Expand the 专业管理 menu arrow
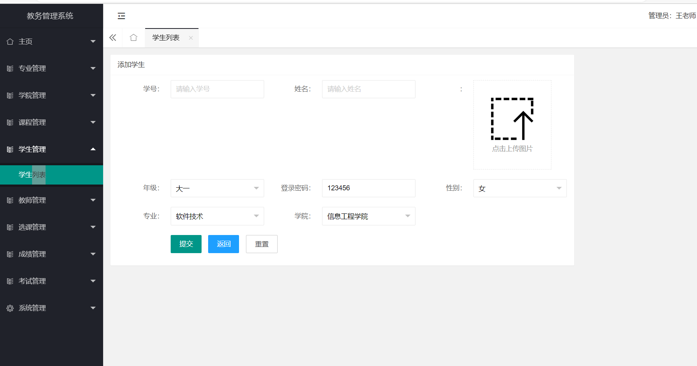The image size is (697, 366). pyautogui.click(x=93, y=68)
